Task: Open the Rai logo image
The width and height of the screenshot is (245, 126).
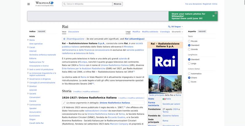Action: (x=165, y=61)
